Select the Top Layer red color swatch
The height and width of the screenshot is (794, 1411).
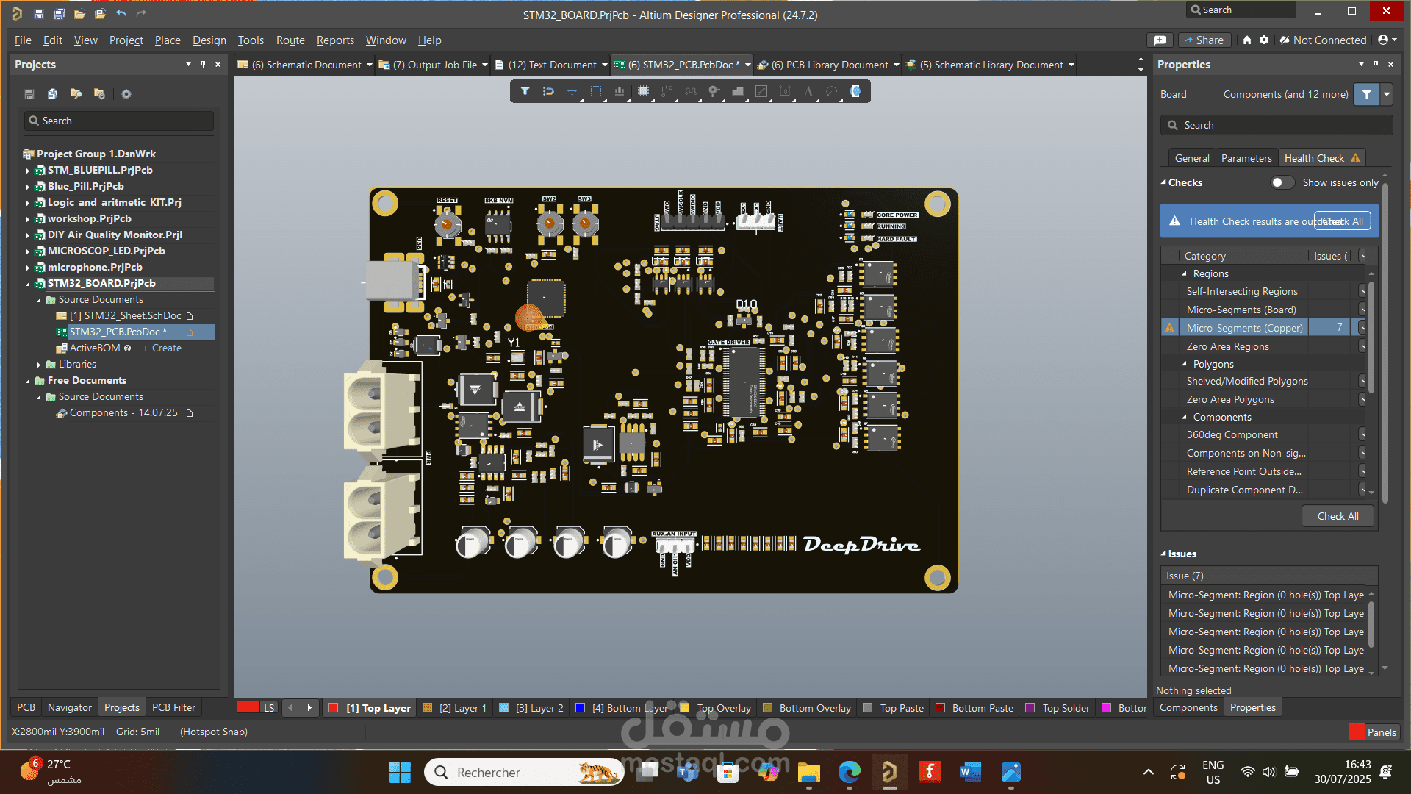tap(333, 708)
